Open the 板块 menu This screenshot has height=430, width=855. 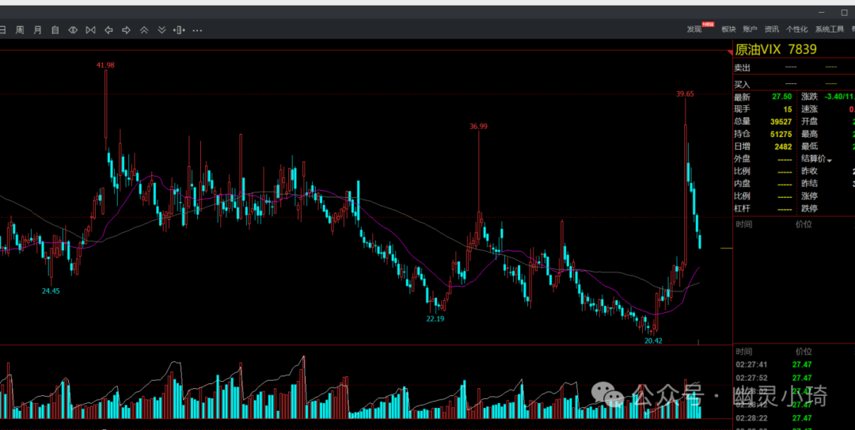click(x=728, y=29)
